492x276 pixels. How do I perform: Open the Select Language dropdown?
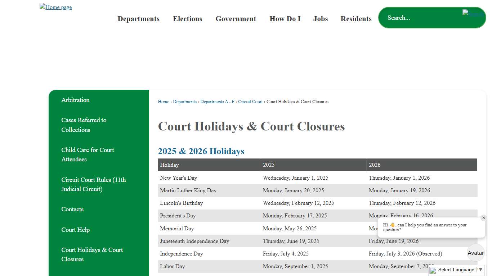pos(456,270)
